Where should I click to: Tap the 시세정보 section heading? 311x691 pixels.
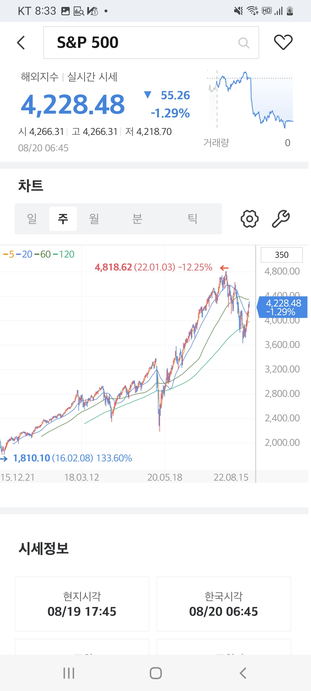[43, 548]
